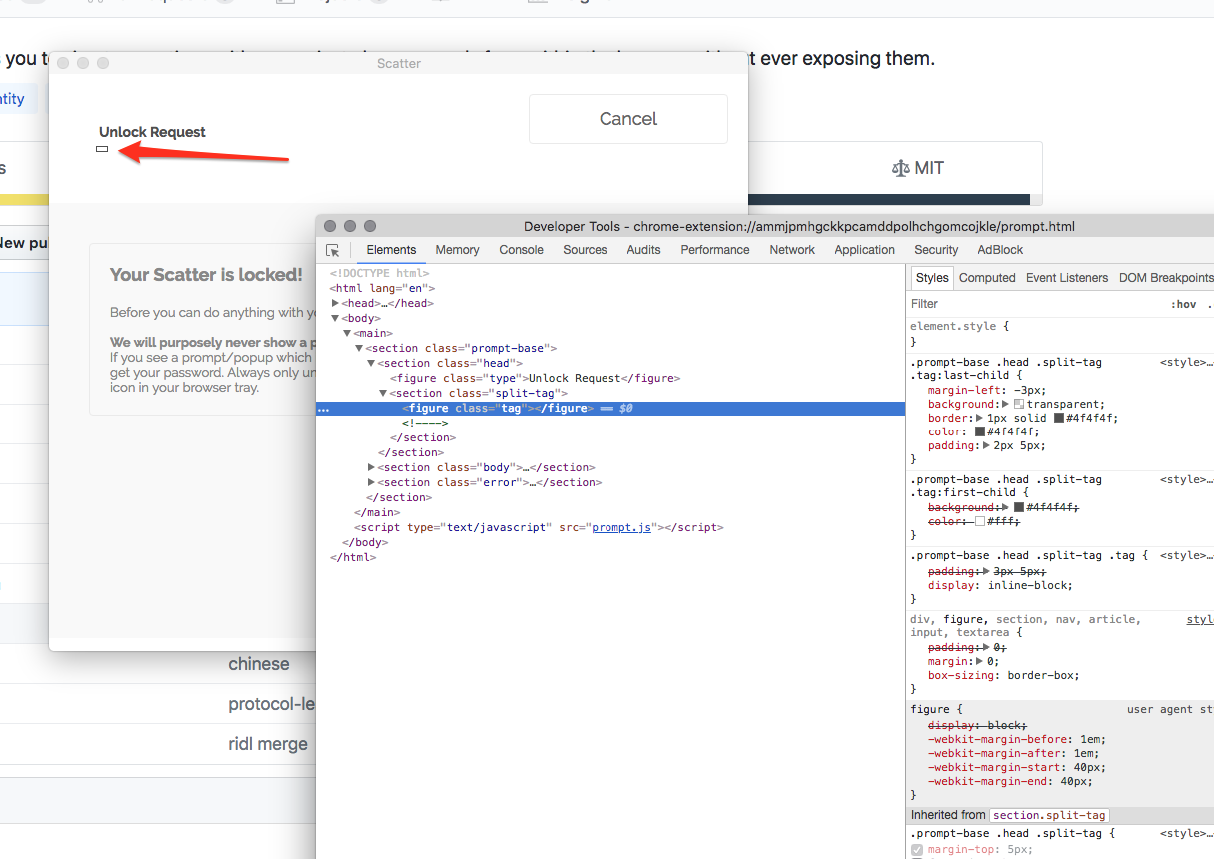Click the three-dots gutter of the selected DOM row
This screenshot has height=859, width=1214.
coord(323,409)
